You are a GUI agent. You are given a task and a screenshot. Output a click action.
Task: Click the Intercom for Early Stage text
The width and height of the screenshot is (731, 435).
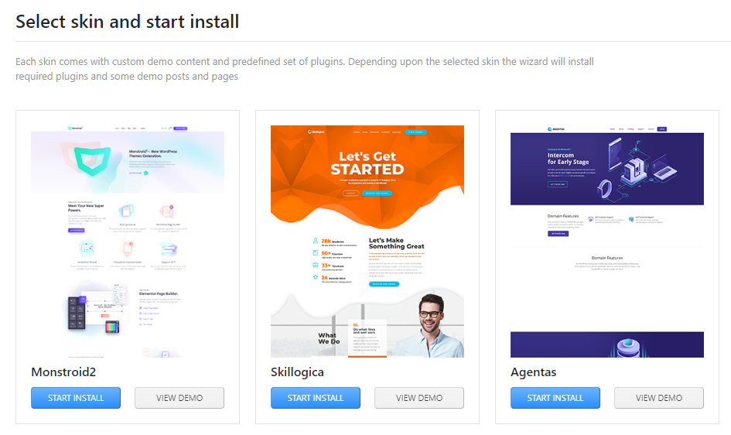click(568, 159)
